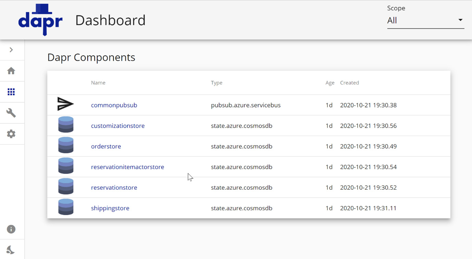Click the state.azure.cosmosdb type for customizationstore
This screenshot has width=472, height=259.
click(x=241, y=126)
